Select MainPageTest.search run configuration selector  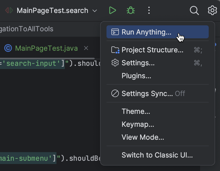[x=52, y=11]
